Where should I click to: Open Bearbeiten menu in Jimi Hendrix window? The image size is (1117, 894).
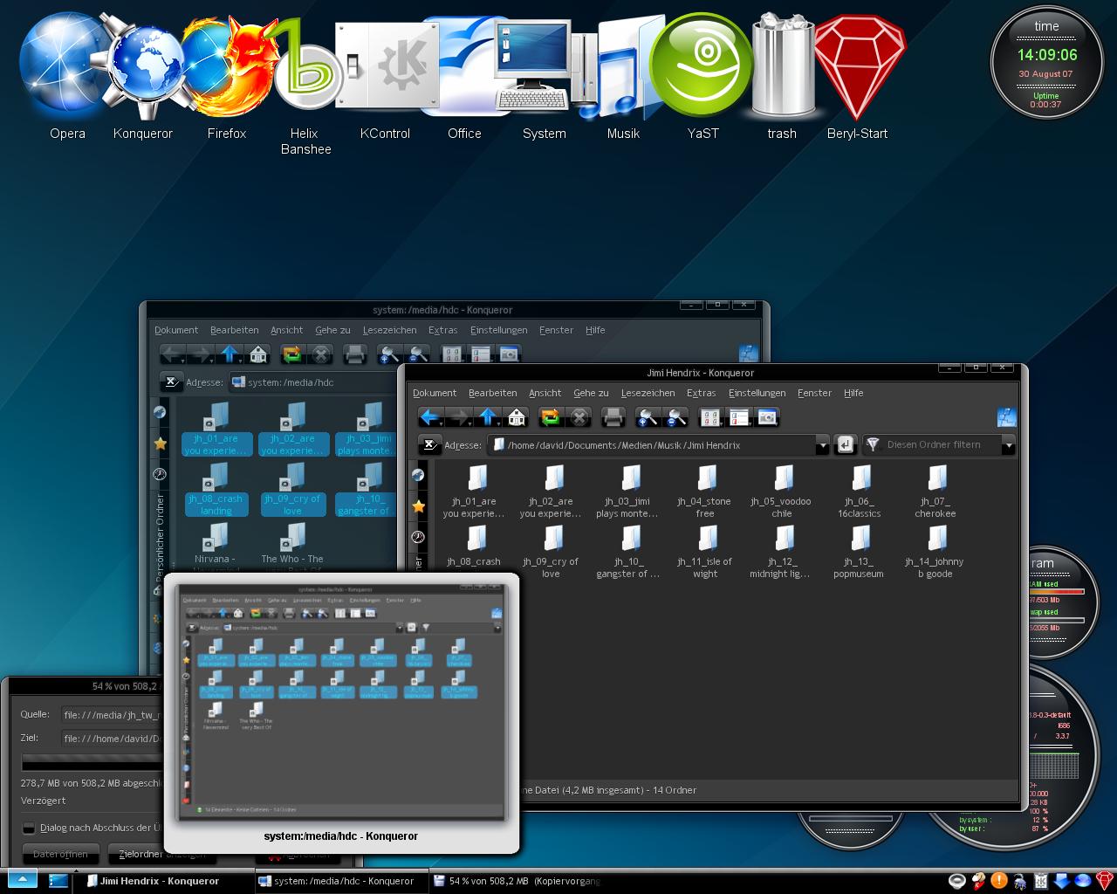(493, 393)
